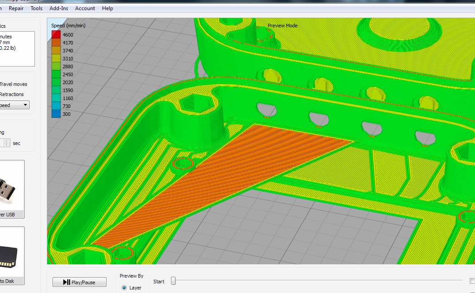Click the Preview Mode label in viewport
Screen dimensions: 475x293
[283, 26]
